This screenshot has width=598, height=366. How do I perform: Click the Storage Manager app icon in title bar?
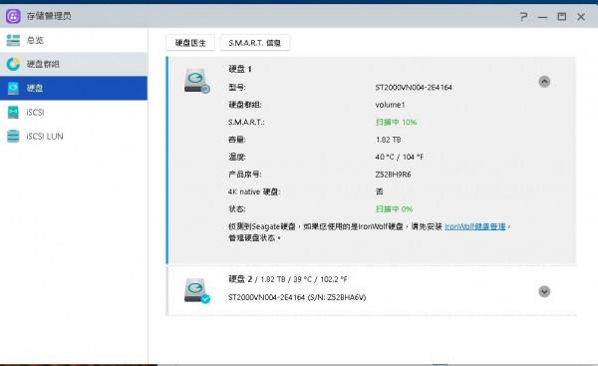pos(13,16)
